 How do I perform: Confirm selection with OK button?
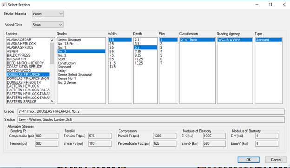249,160
